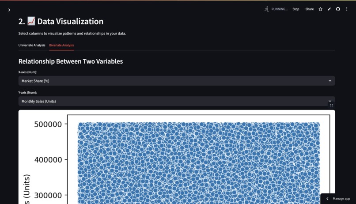Viewport: 356px width, 204px height.
Task: Favorite the app with the star icon
Action: [x=320, y=9]
